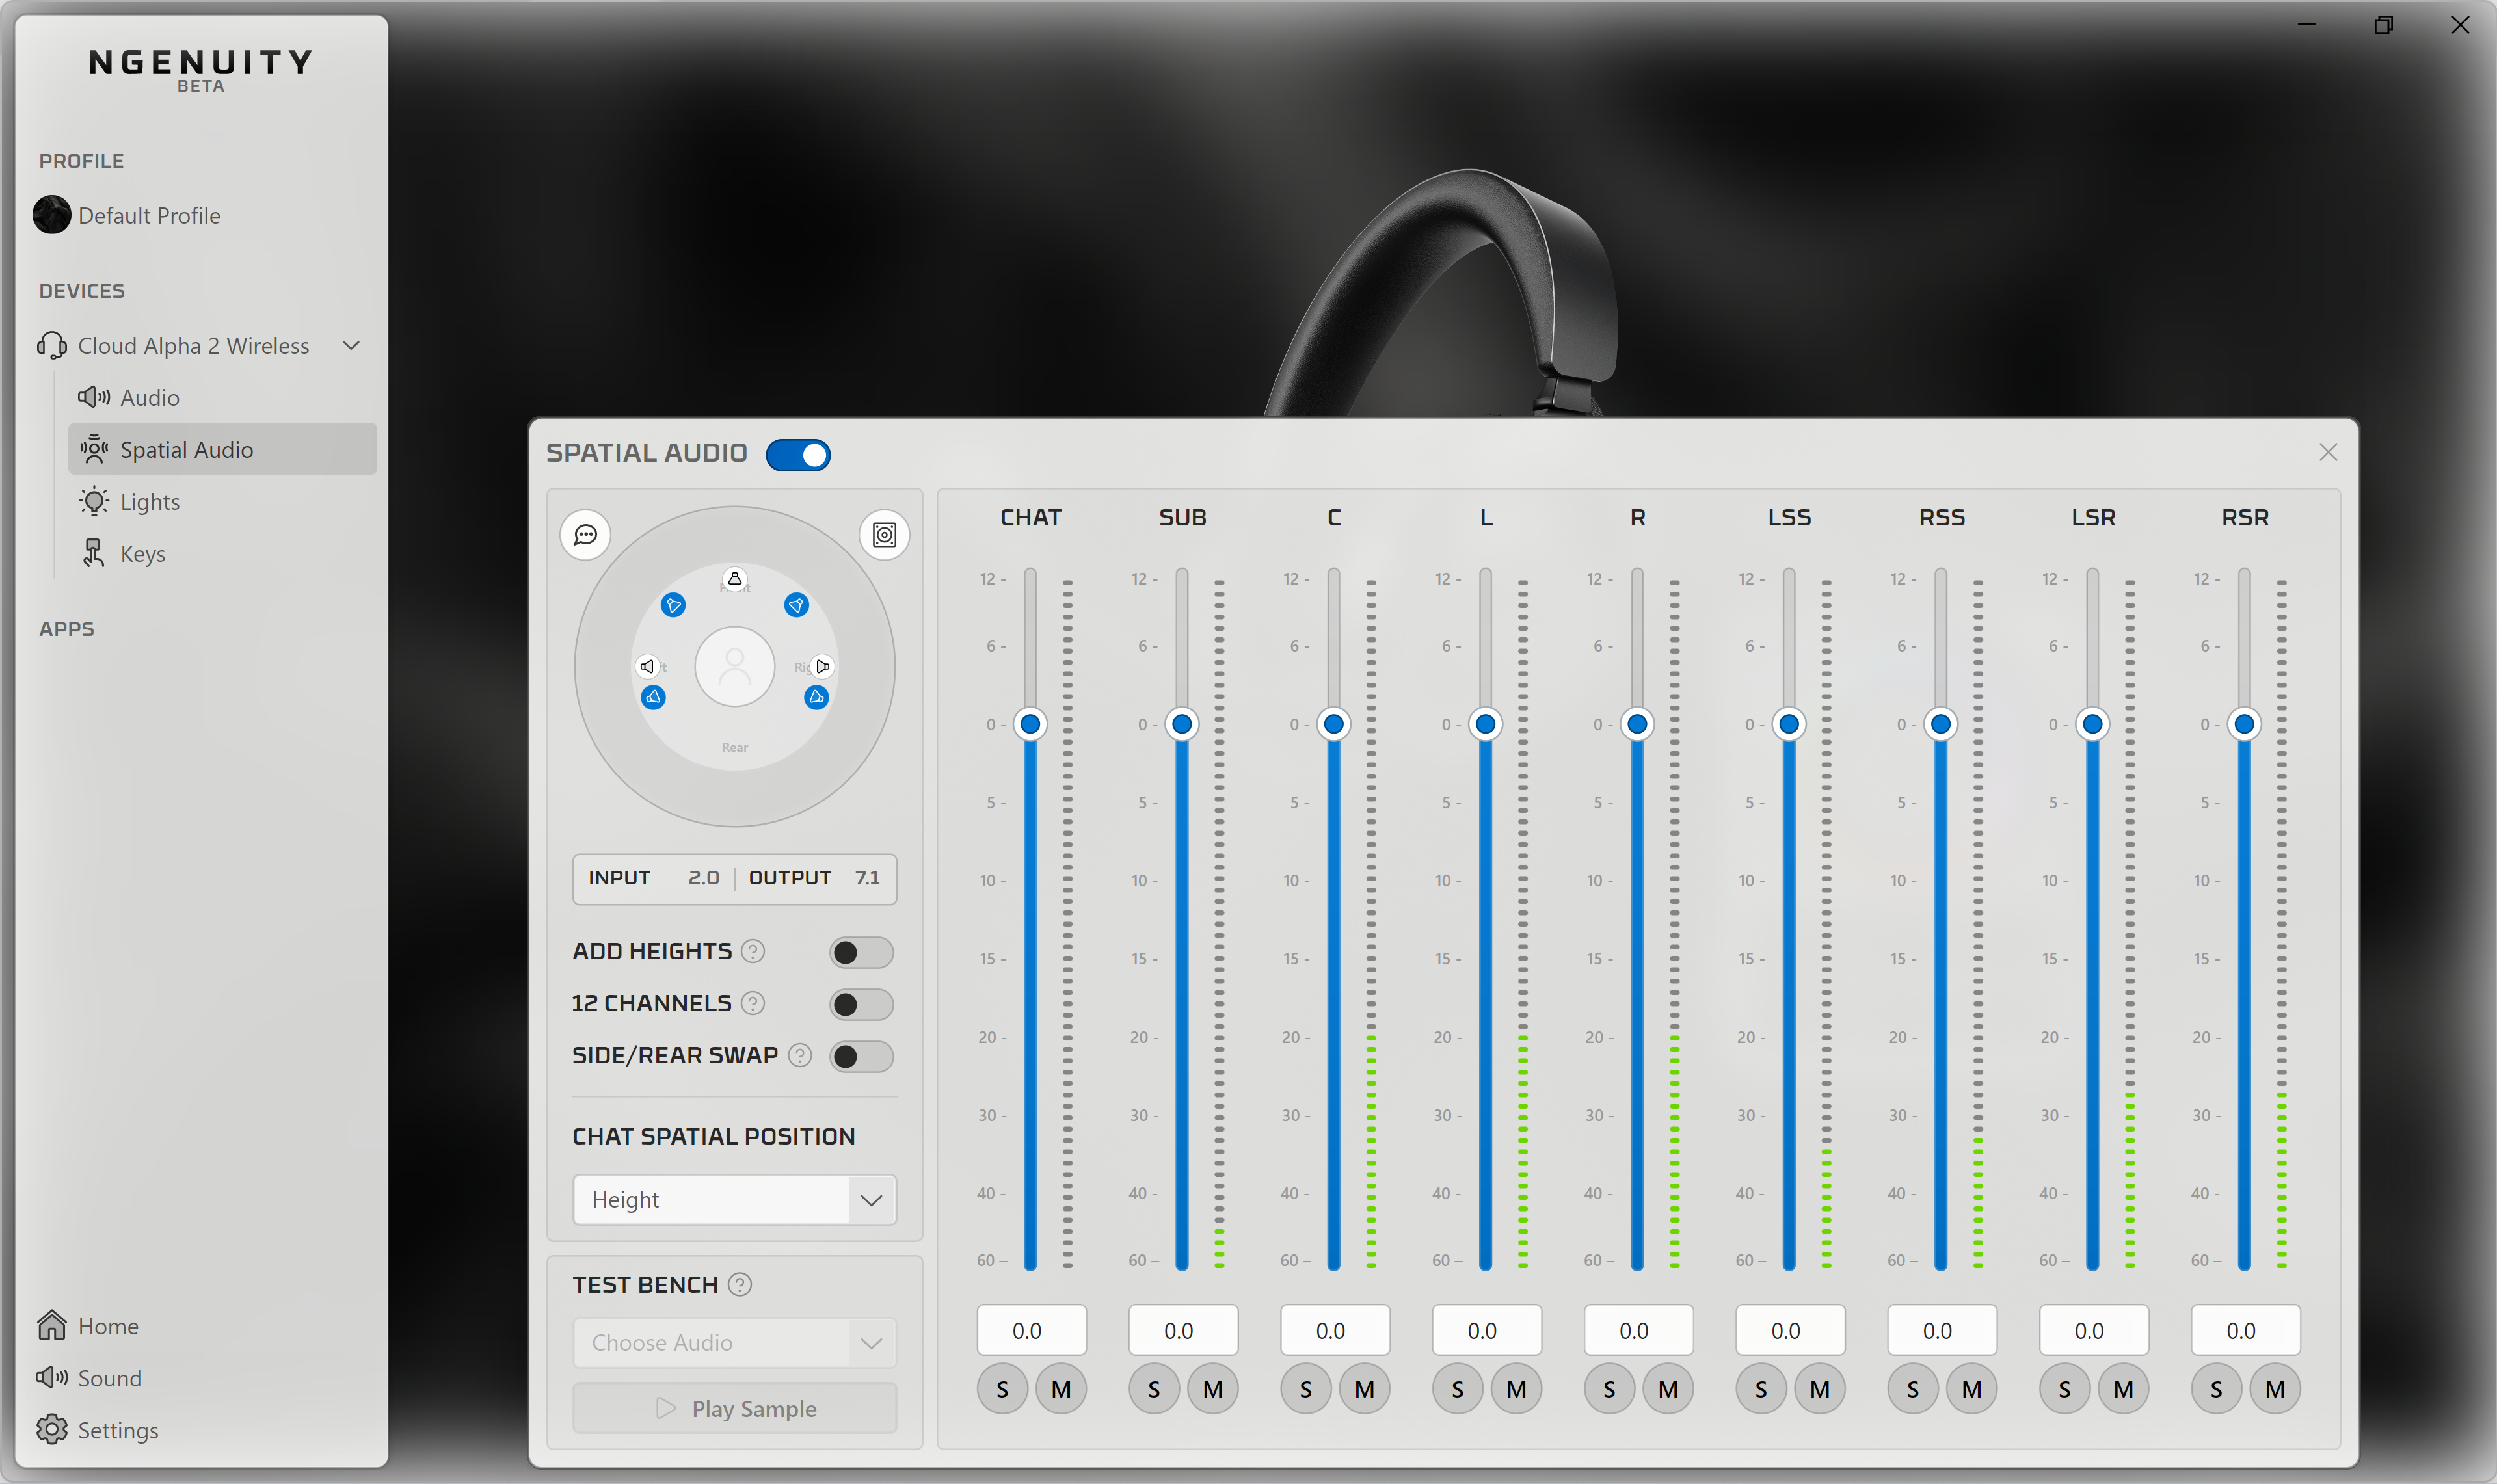Open Settings in sidebar

98,1429
